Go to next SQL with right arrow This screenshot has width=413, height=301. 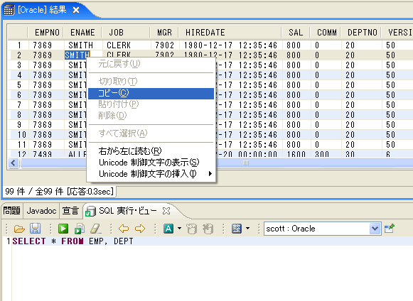(x=140, y=229)
